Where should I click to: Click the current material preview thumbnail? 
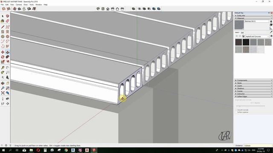239,25
